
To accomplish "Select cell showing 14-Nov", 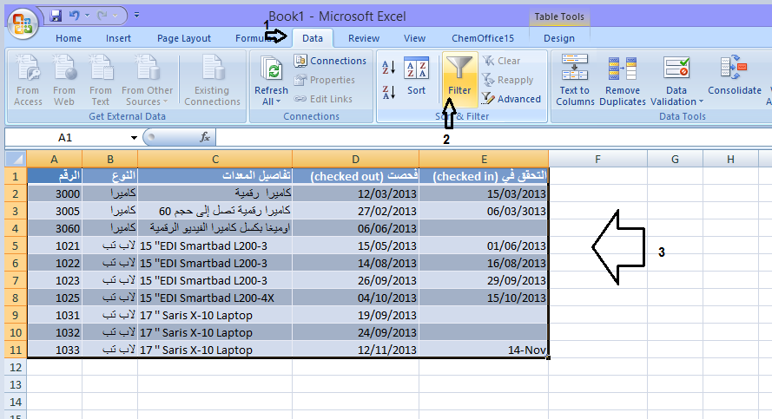I will 484,350.
